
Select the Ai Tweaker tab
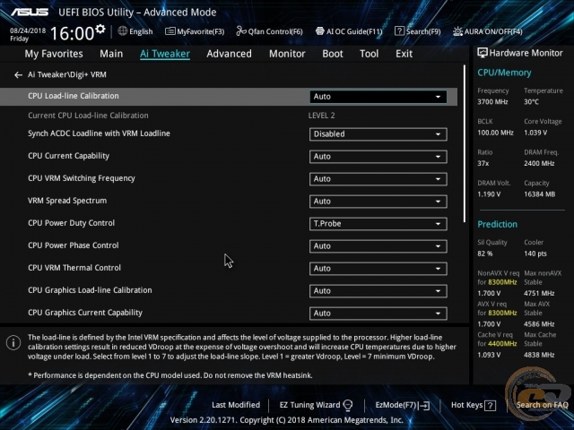[x=165, y=54]
